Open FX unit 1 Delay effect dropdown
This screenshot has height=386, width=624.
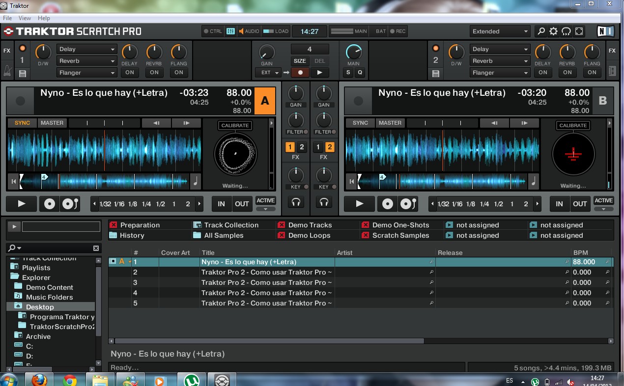(x=87, y=49)
